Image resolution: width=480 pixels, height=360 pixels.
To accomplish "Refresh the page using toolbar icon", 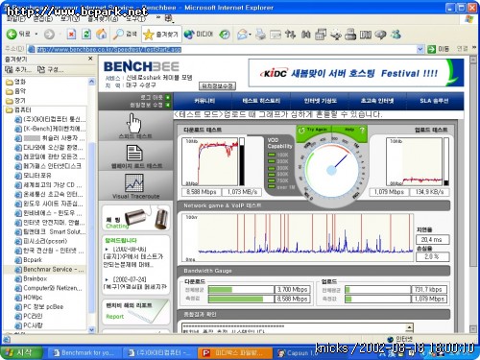I will tap(86, 35).
